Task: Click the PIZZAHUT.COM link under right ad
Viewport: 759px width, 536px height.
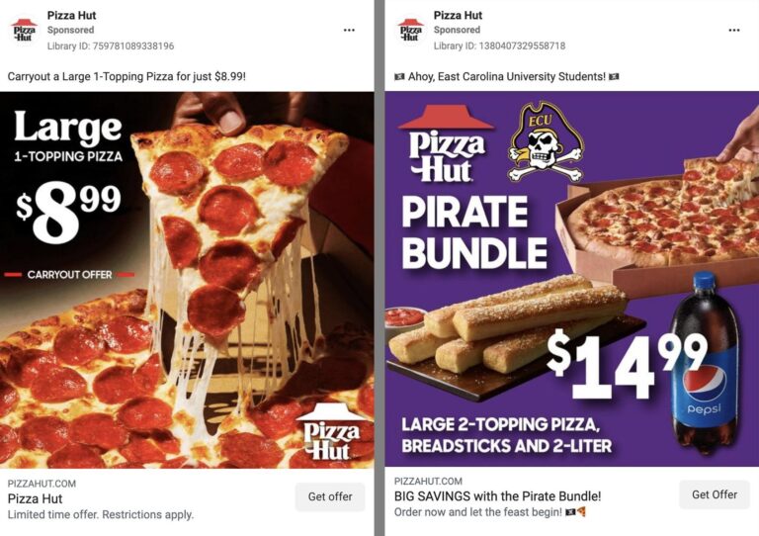Action: pyautogui.click(x=428, y=481)
